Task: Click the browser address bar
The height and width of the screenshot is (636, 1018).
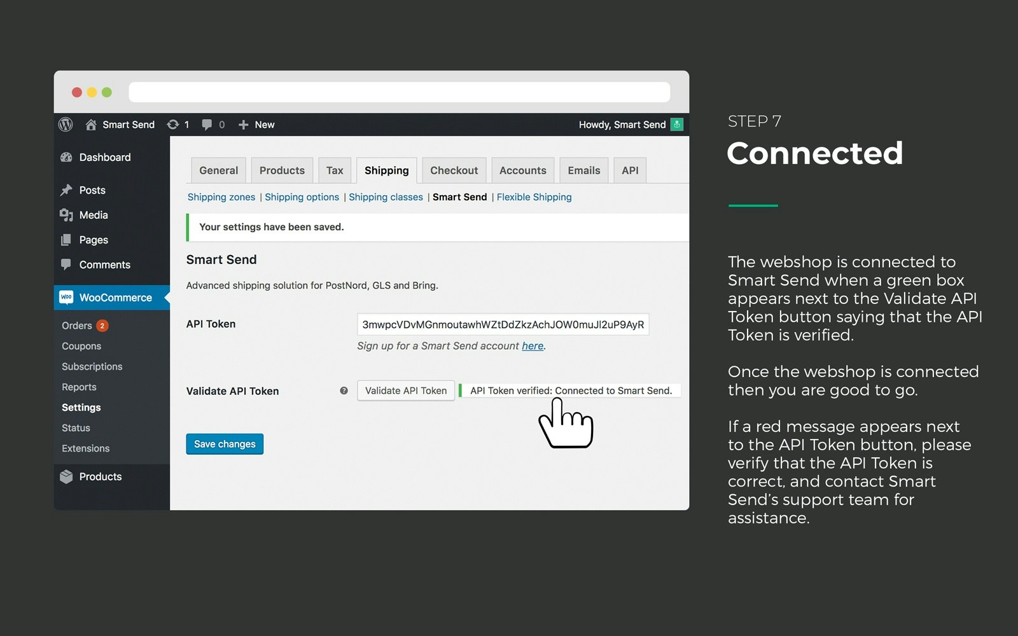Action: click(x=399, y=92)
